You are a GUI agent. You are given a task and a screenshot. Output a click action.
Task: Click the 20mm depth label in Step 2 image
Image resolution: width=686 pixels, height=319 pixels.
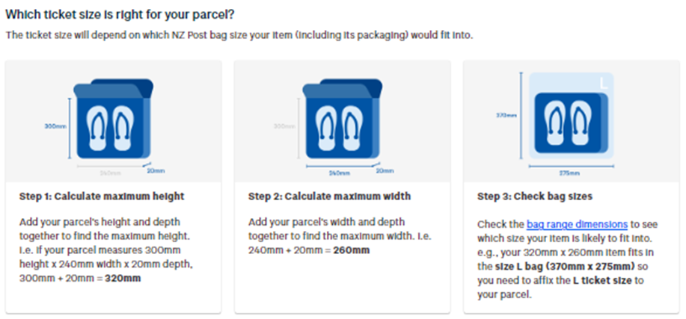click(385, 171)
